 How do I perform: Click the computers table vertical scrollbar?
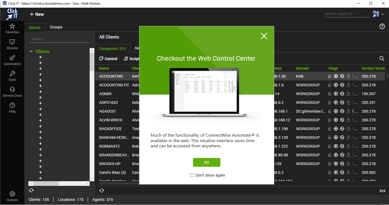click(x=387, y=76)
